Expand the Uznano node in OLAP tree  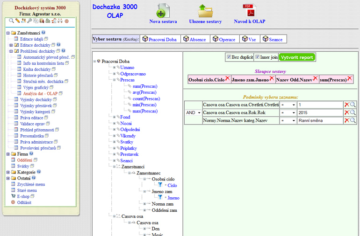coord(114,67)
